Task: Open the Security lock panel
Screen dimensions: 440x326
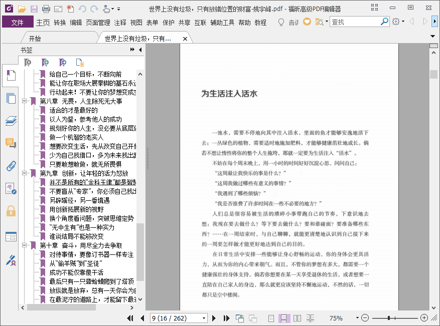Action: [x=11, y=211]
